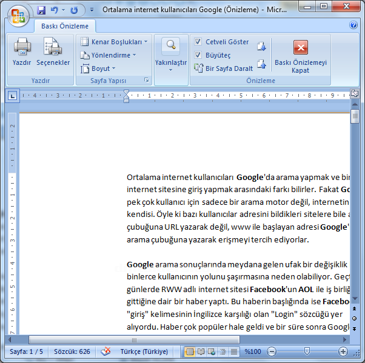Save document with Quick Access floppy icon
The height and width of the screenshot is (363, 365).
tap(41, 10)
